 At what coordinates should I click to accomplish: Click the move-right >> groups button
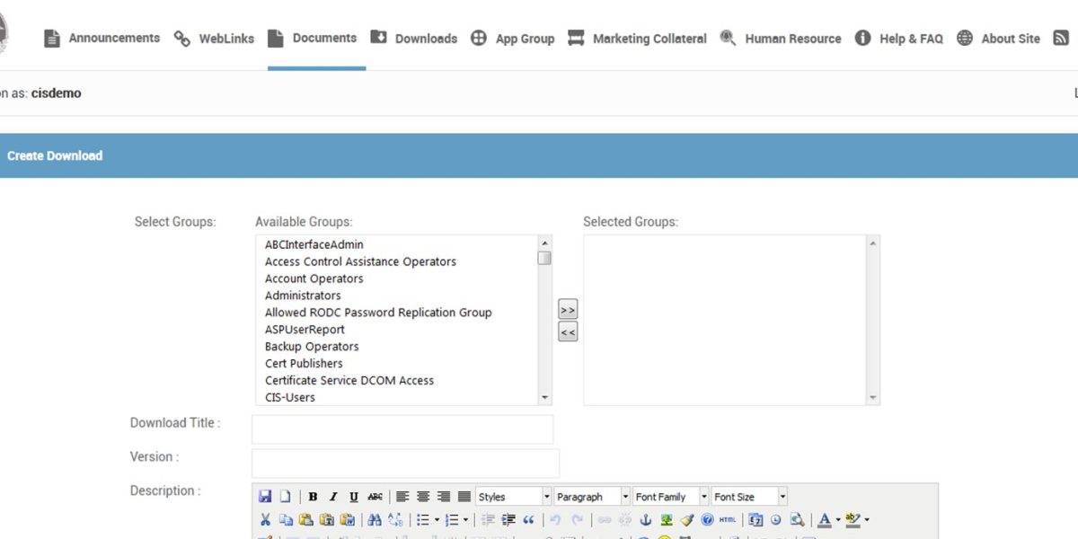click(x=568, y=308)
